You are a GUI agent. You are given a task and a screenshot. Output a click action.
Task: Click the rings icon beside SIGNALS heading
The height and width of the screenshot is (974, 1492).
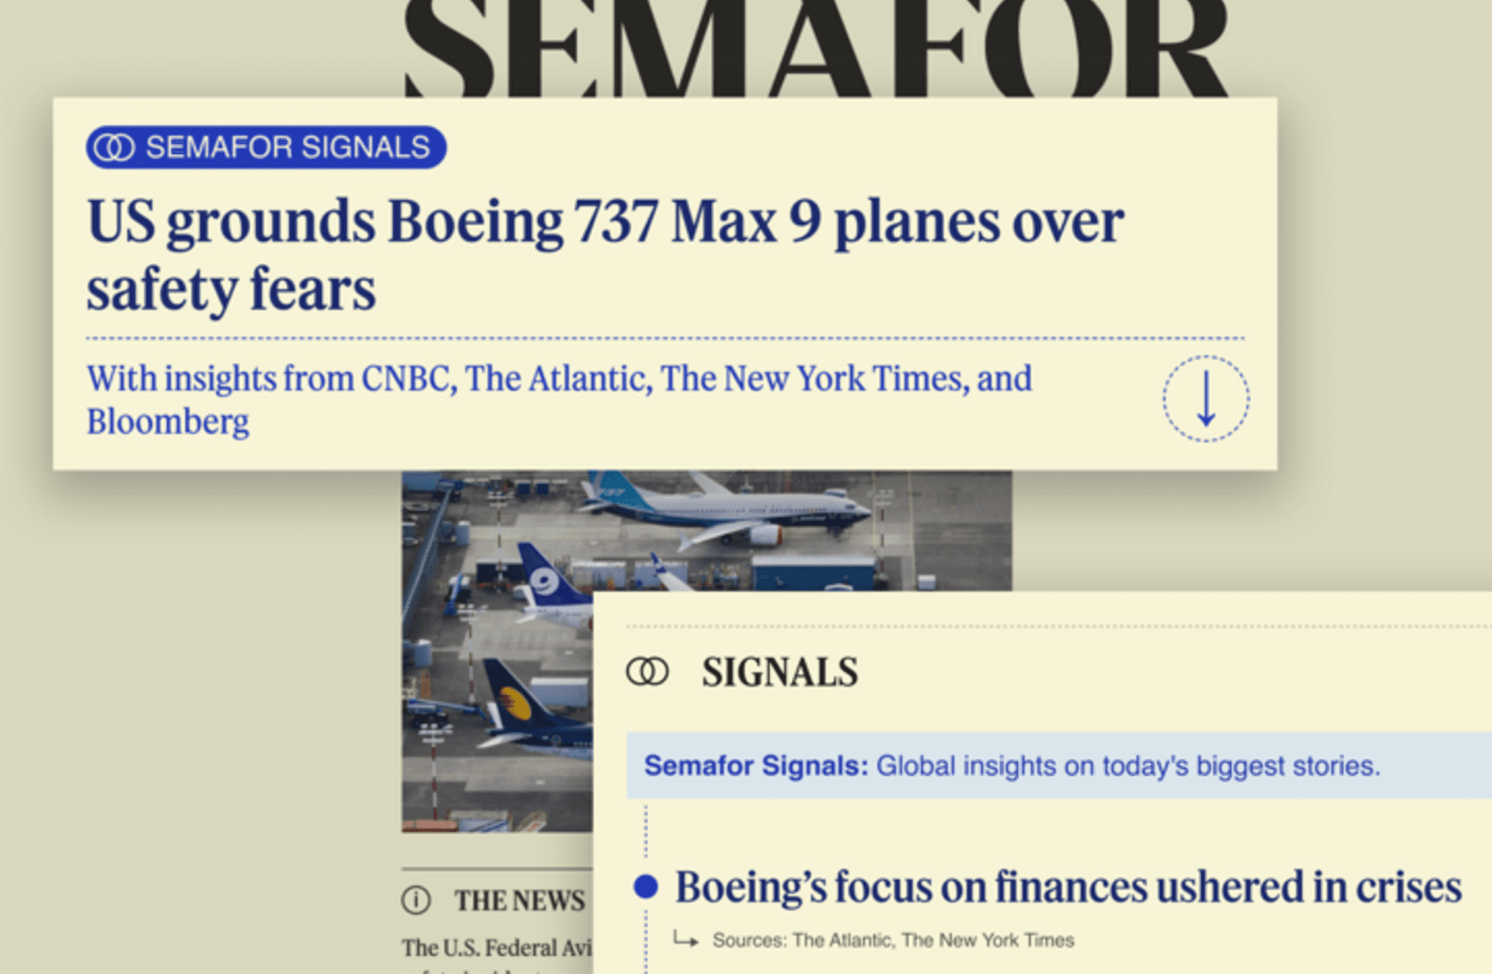(x=647, y=672)
